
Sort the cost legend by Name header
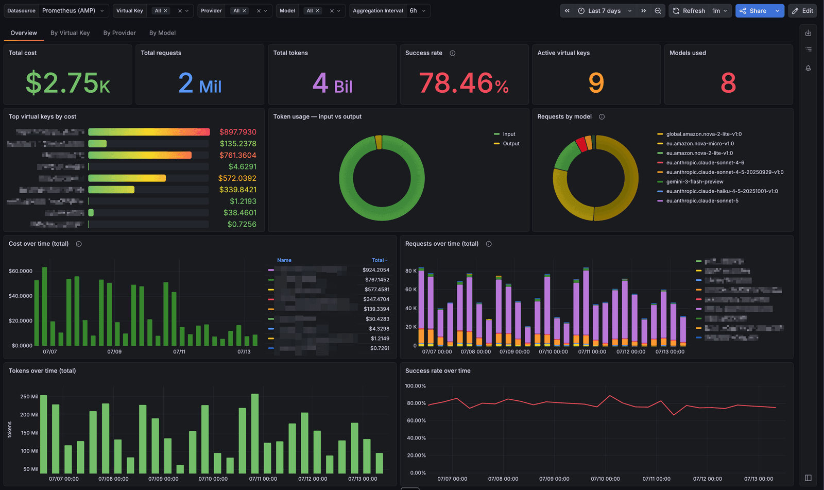pyautogui.click(x=284, y=260)
